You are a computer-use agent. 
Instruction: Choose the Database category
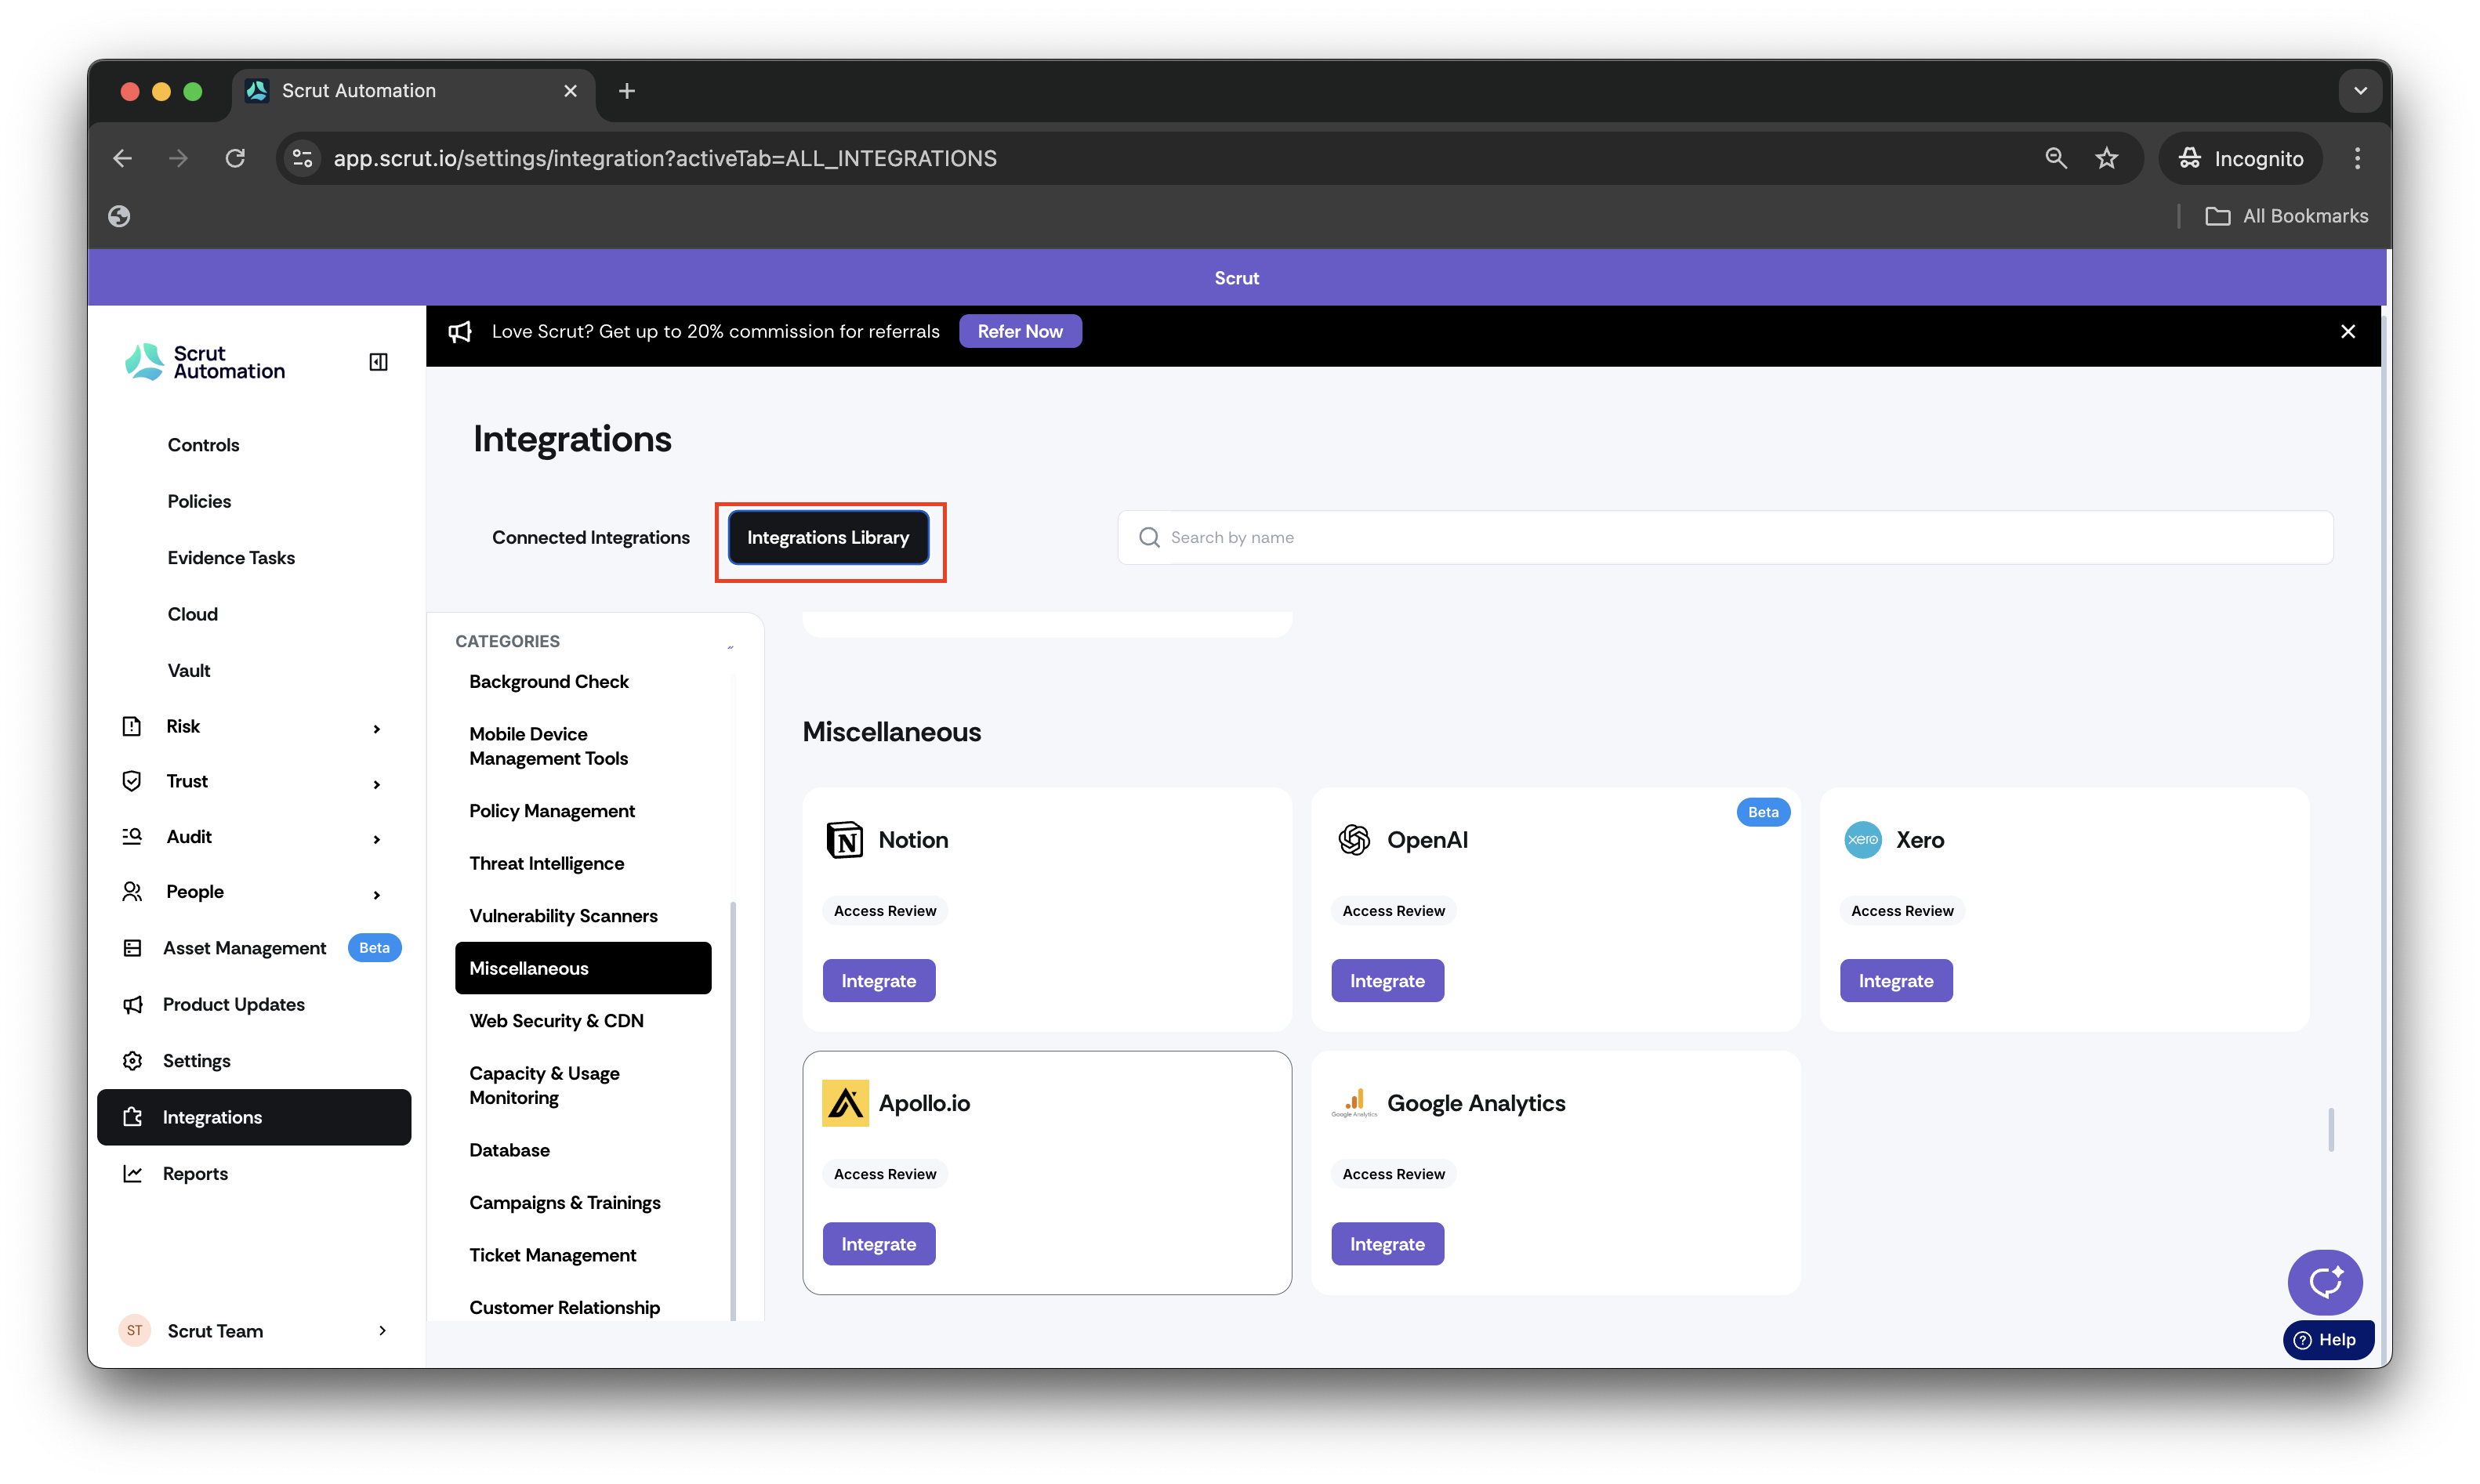coord(509,1150)
